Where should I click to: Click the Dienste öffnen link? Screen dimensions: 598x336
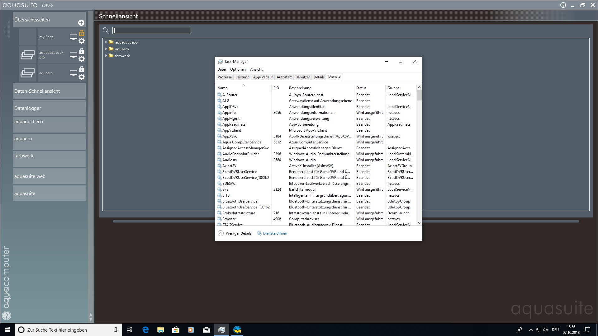click(275, 233)
